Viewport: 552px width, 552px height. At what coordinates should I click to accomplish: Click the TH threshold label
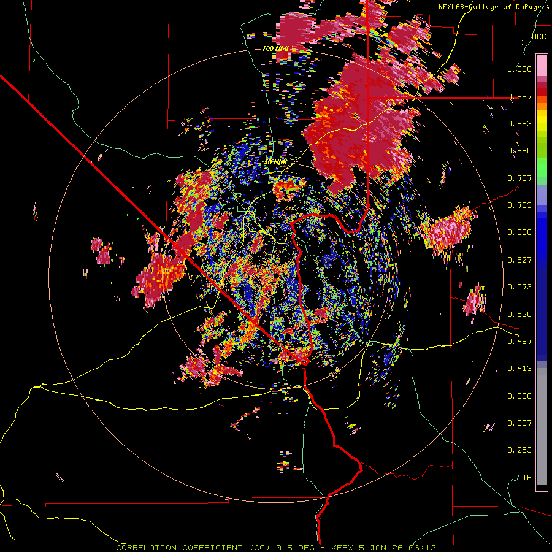(x=527, y=478)
